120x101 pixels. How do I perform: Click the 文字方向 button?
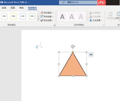(110, 16)
